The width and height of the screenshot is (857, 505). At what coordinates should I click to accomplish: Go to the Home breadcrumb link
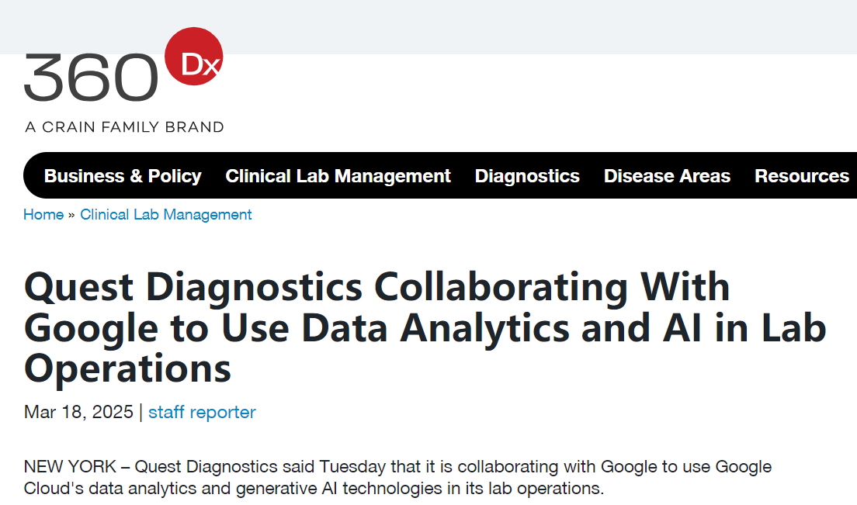coord(43,215)
